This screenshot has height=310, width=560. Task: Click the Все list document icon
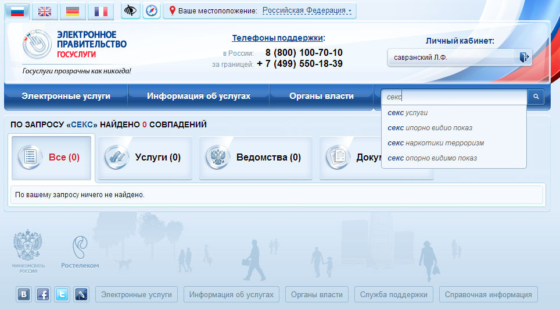pyautogui.click(x=30, y=157)
